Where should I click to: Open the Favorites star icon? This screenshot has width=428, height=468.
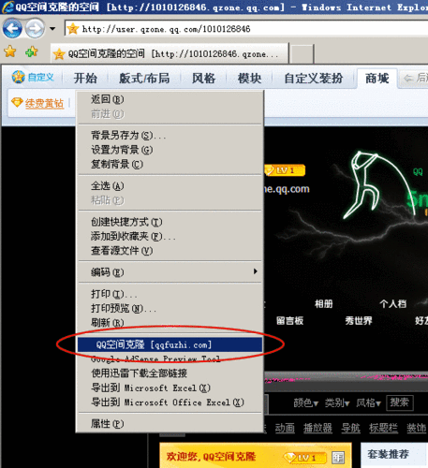10,51
